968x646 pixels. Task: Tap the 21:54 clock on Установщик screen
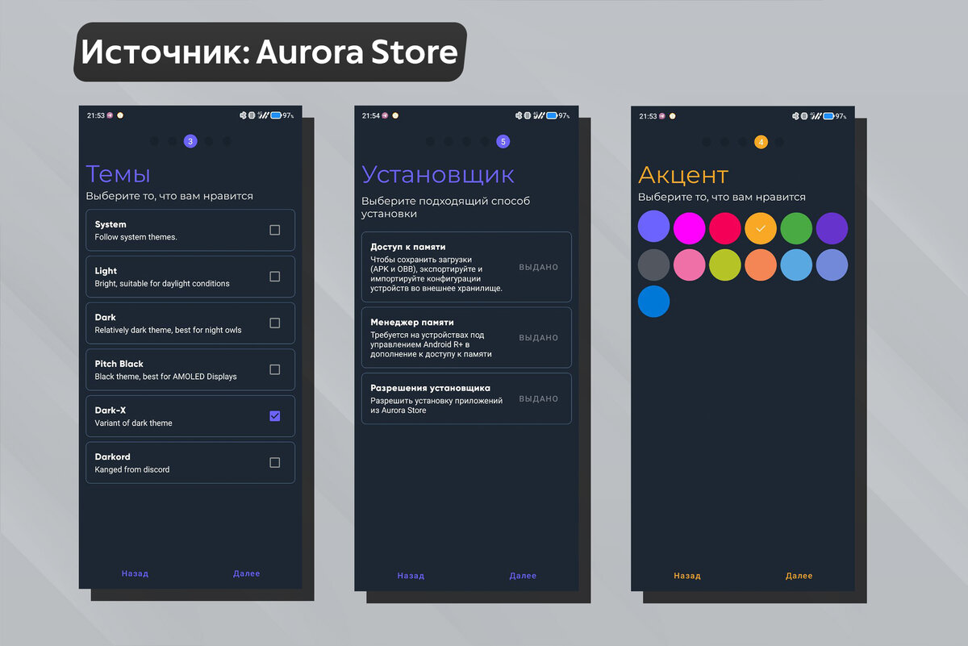(x=371, y=115)
